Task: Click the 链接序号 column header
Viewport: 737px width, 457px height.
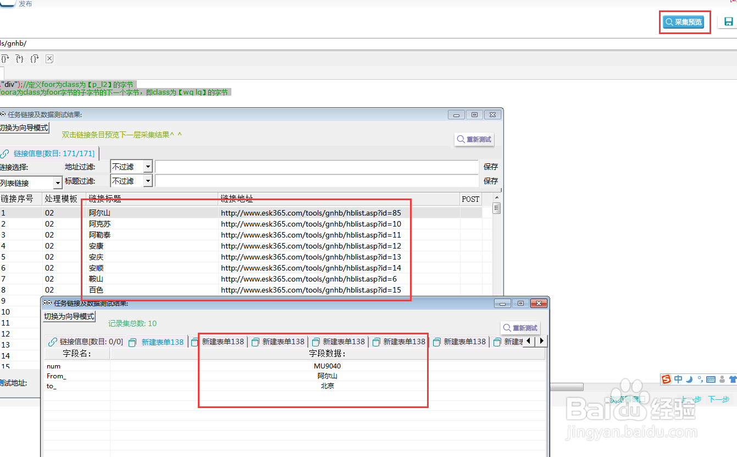Action: pos(21,199)
